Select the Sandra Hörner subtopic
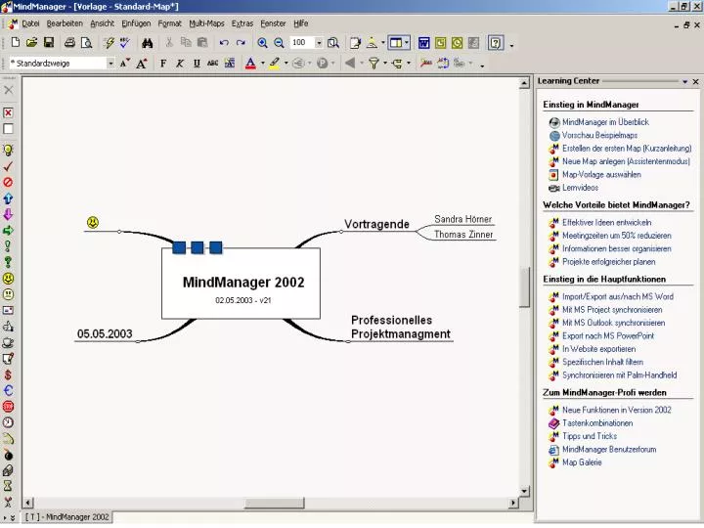 click(462, 219)
